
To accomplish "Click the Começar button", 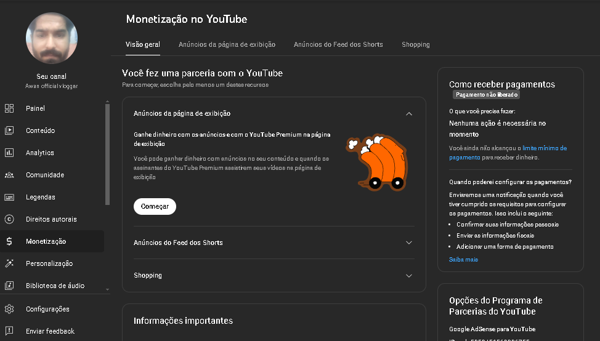I will (x=155, y=206).
